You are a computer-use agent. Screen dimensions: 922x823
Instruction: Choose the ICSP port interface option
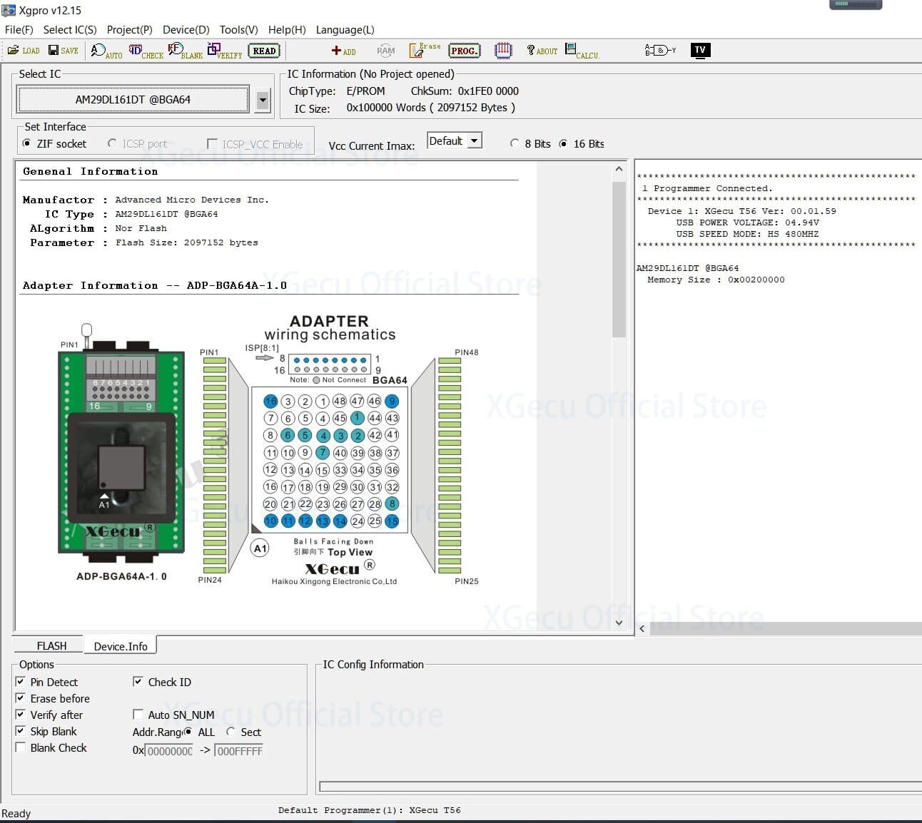coord(112,143)
